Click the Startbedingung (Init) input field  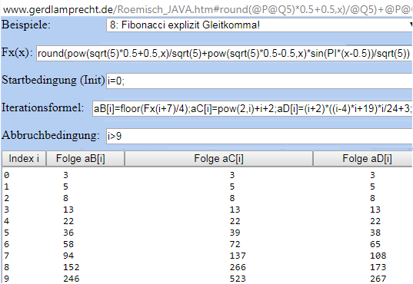pos(259,81)
